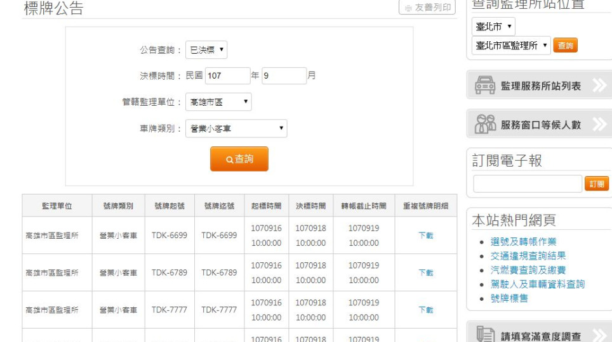Go to 汽燃費查詢及繳費 page
Viewport: 612px width, 342px height.
[524, 270]
